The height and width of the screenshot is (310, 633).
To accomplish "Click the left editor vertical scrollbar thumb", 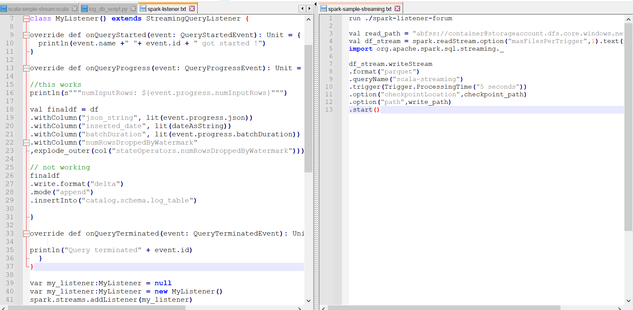I will point(308,109).
